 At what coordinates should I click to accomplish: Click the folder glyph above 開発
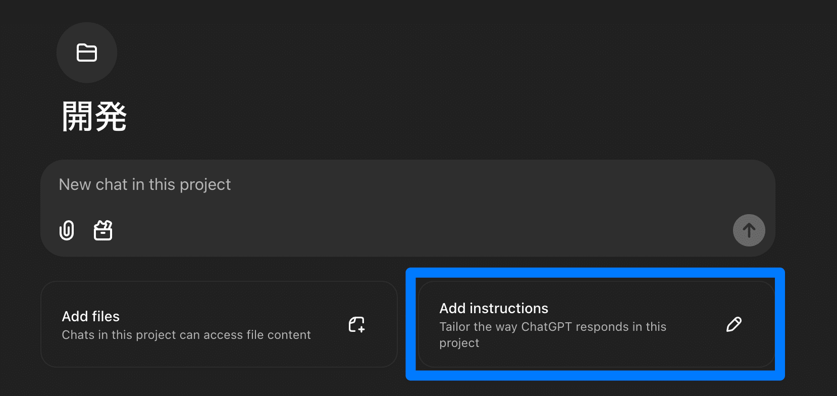click(x=87, y=53)
